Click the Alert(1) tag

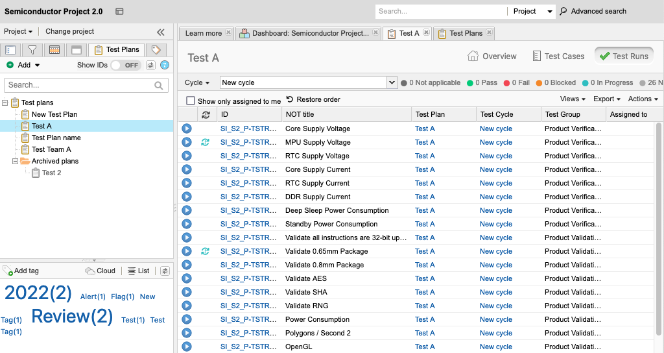93,297
